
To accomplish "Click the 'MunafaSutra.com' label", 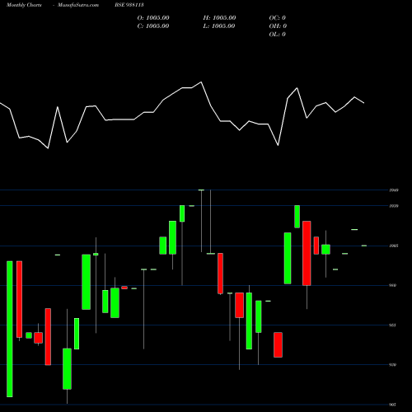I will click(78, 5).
